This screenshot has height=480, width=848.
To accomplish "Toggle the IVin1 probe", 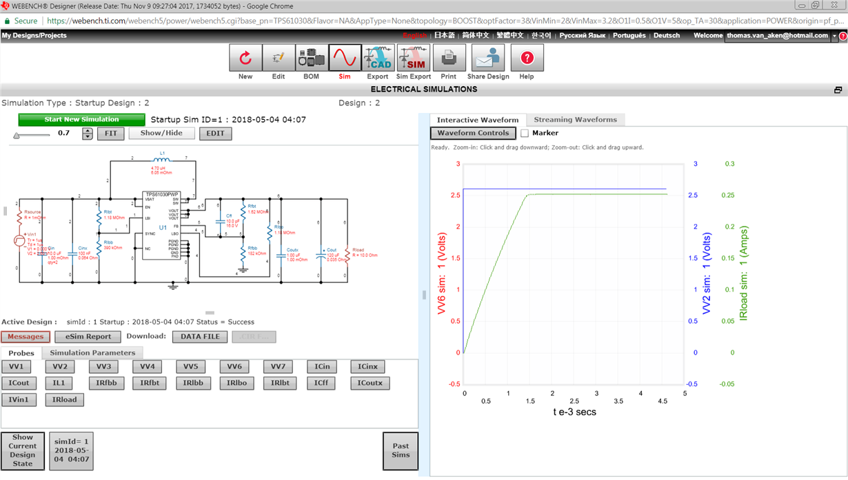I will coord(19,399).
